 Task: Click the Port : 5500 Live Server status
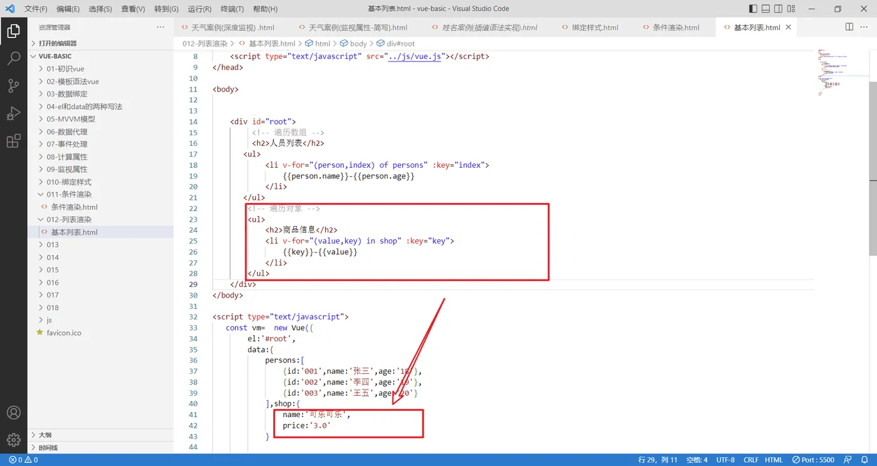(813, 460)
